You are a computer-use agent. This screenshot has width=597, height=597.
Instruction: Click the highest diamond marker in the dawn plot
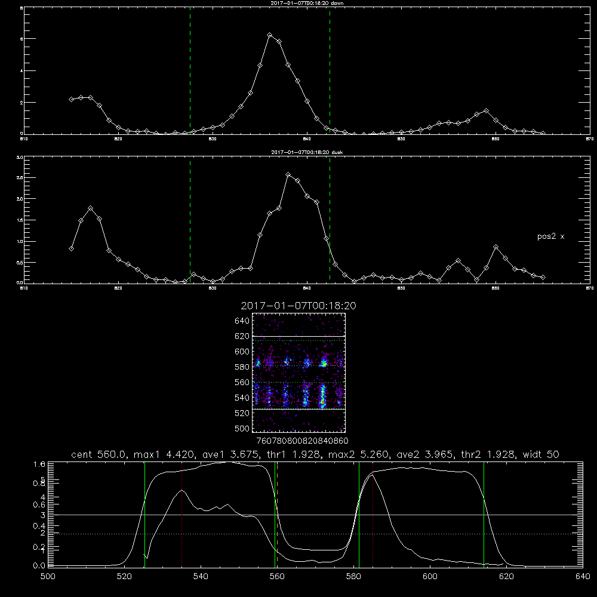click(x=270, y=35)
